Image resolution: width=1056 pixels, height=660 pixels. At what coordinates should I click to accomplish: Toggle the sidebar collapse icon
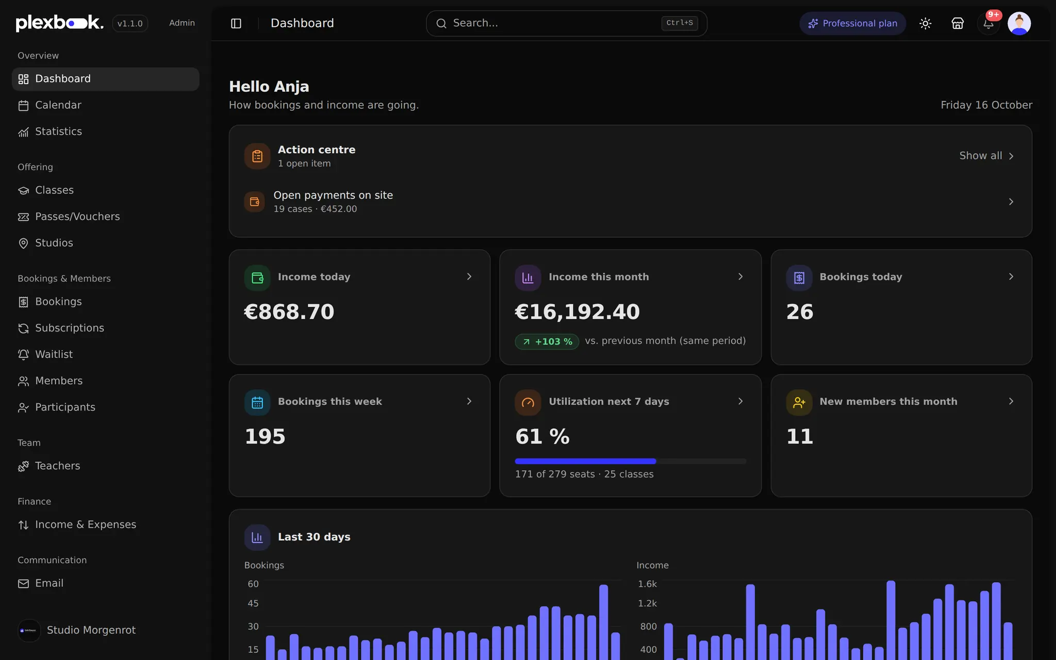click(236, 23)
